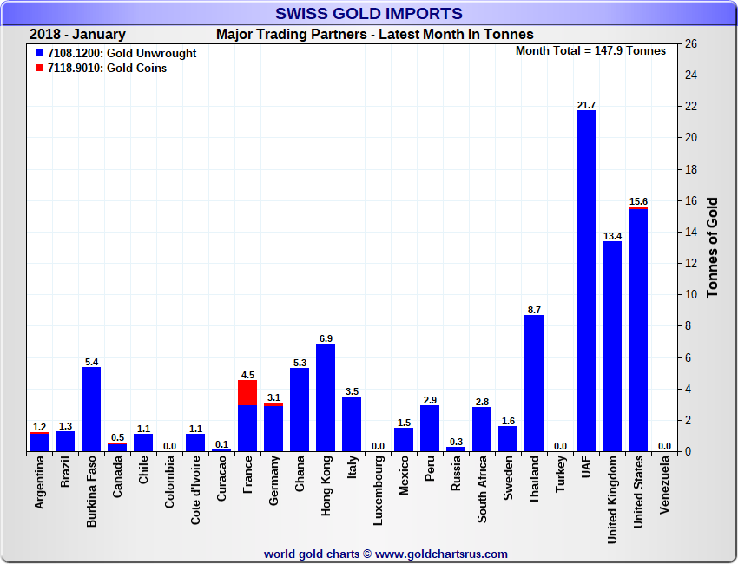This screenshot has height=564, width=738.
Task: Select the Thailand bar at 8.7 tonnes
Action: [x=534, y=383]
